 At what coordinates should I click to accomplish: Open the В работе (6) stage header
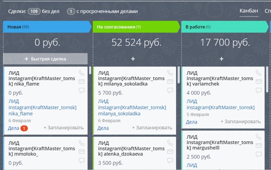[x=225, y=27]
